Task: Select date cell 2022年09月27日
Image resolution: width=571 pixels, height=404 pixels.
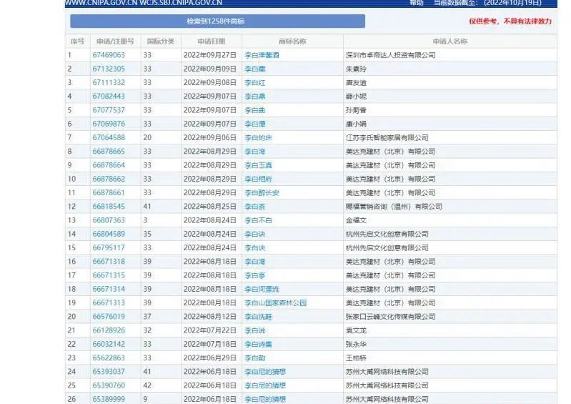Action: pyautogui.click(x=210, y=55)
